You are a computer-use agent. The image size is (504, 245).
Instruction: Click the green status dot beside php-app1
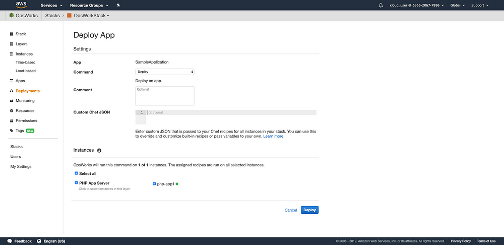177,184
